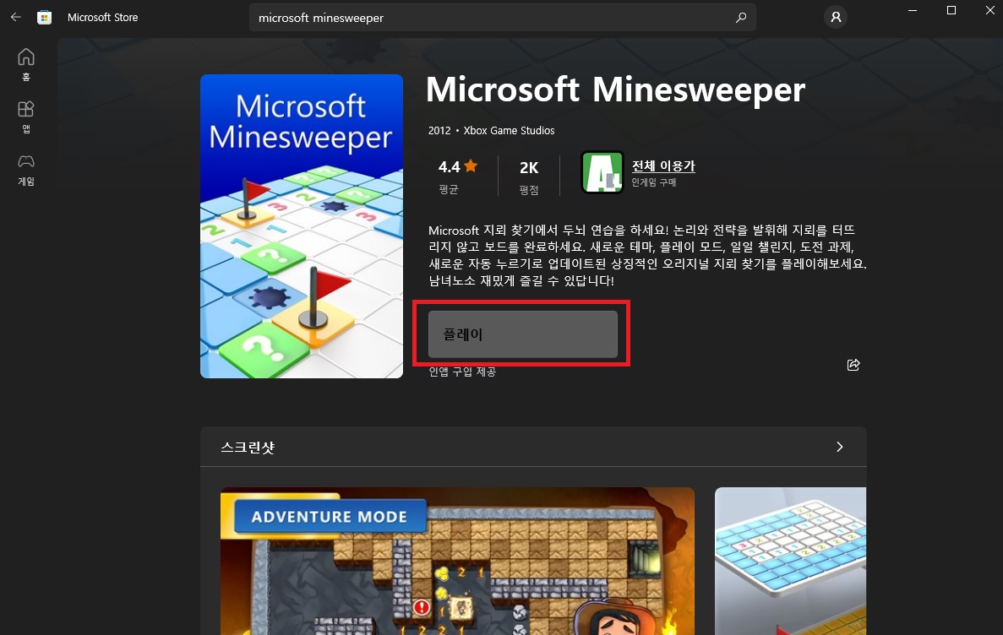Minimize the Microsoft Store window
Screen dimensions: 1003x635
[913, 10]
